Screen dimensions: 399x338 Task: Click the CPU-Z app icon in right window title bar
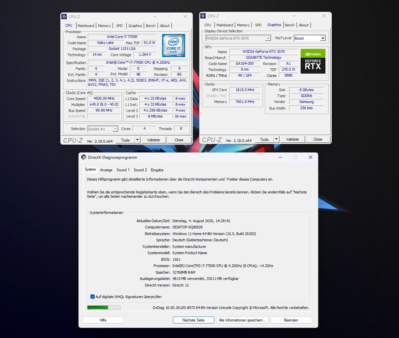click(203, 16)
